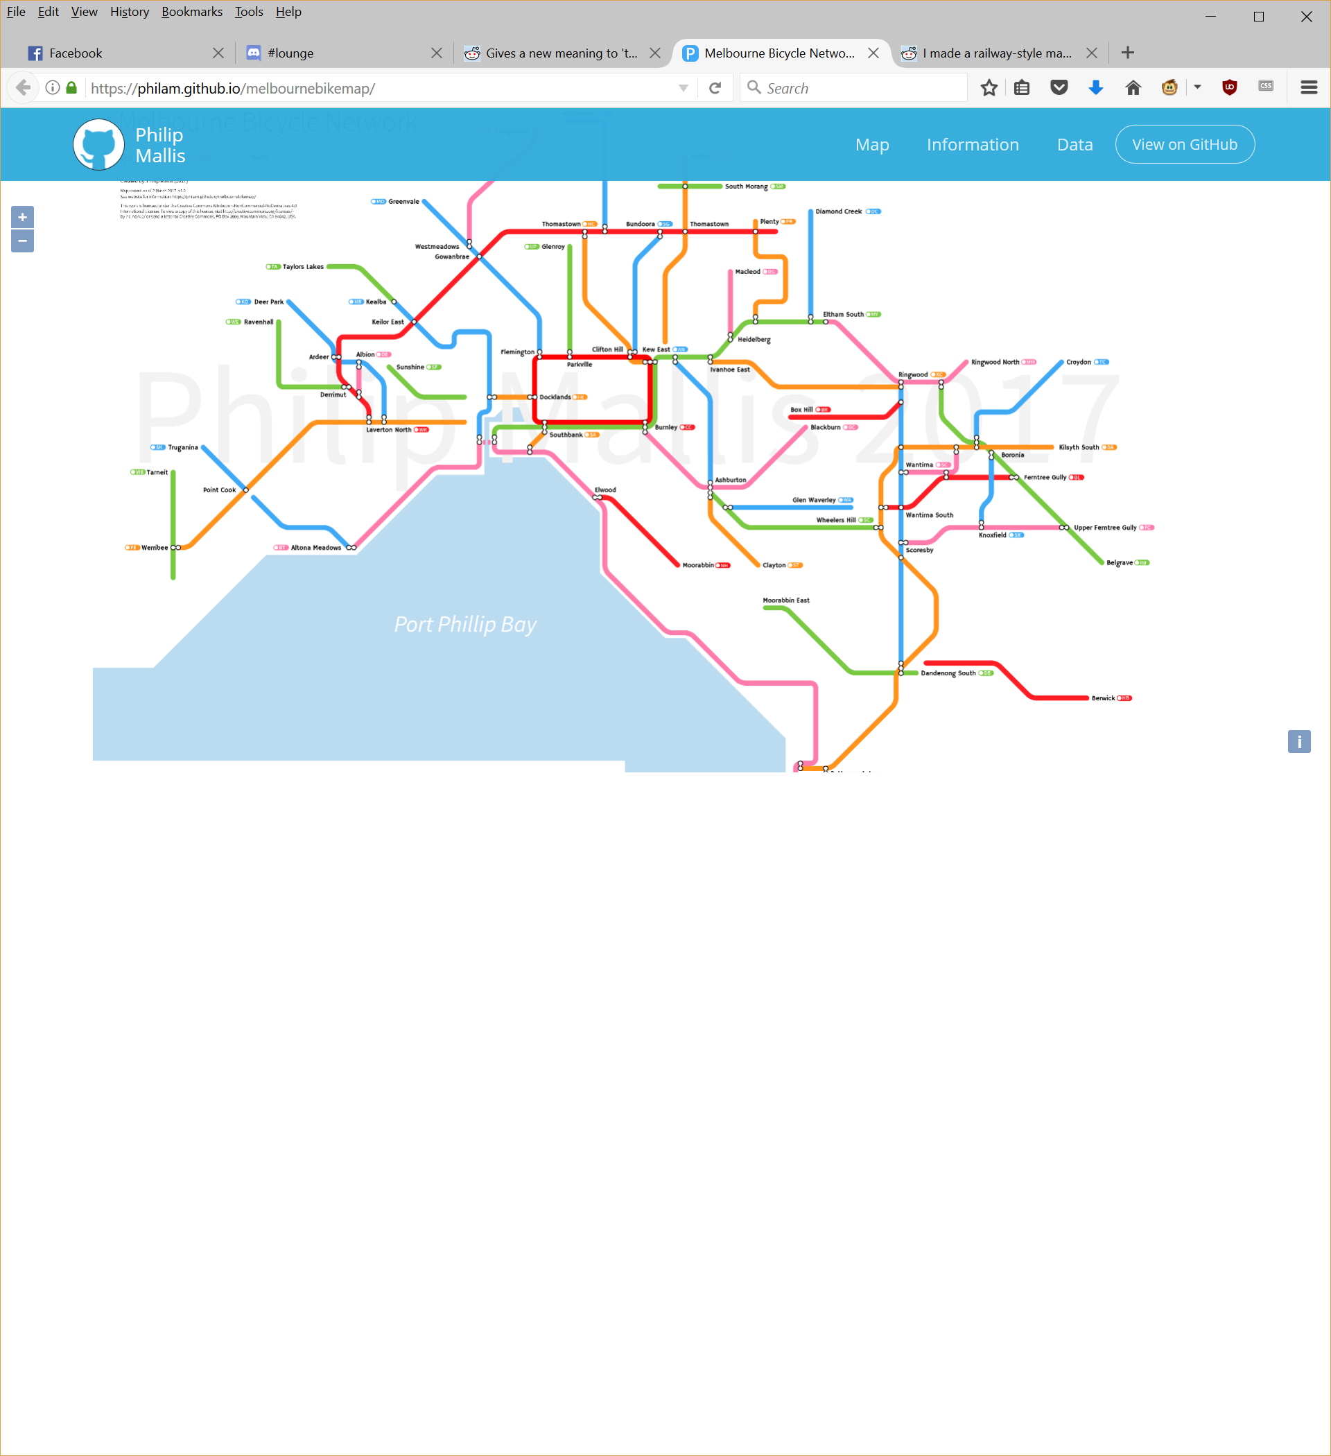Click the GitHub octocat logo
Image resolution: width=1331 pixels, height=1456 pixels.
[99, 144]
